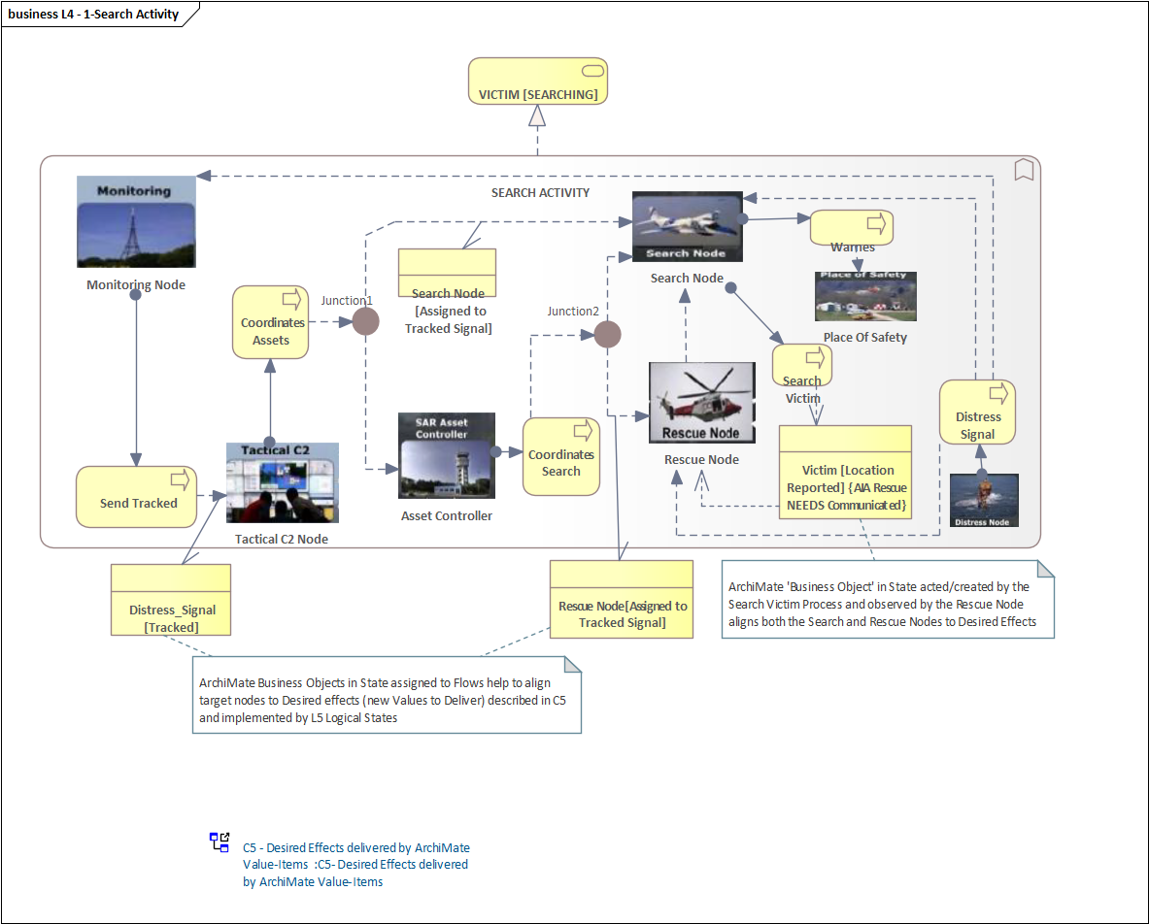Open the C5 Desired Effects diagram link
Screen dimensions: 1149x924
[x=355, y=864]
